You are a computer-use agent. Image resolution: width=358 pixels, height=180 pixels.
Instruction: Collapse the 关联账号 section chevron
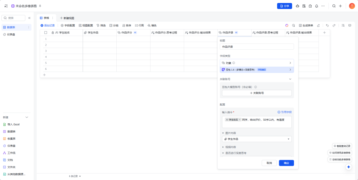click(290, 79)
